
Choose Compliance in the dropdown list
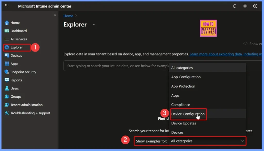click(x=207, y=105)
